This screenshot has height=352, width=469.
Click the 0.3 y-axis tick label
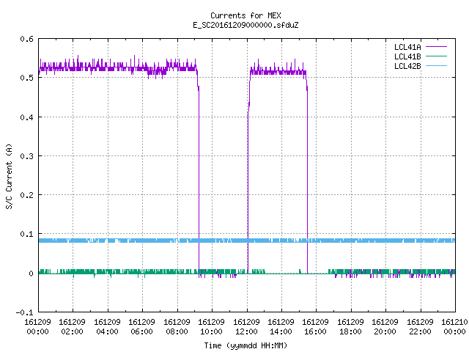26,156
